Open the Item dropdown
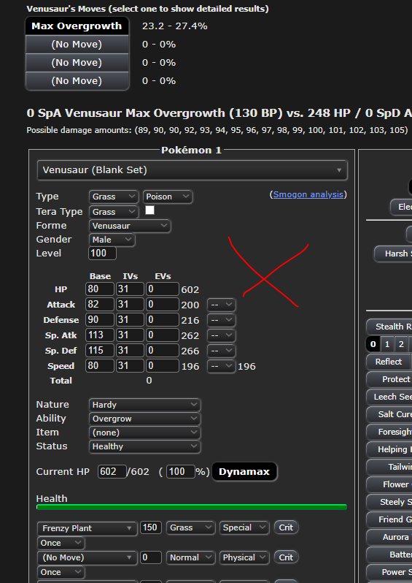Image resolution: width=412 pixels, height=583 pixels. point(145,433)
